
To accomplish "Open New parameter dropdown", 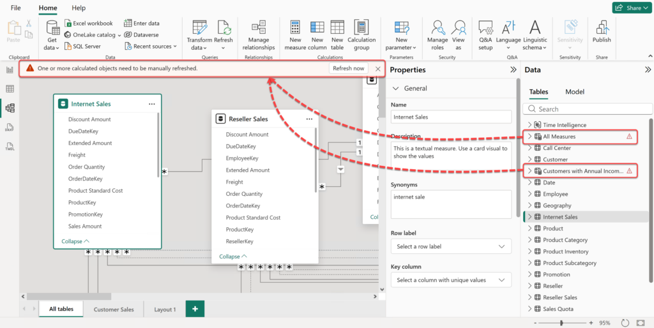I will coord(401,36).
